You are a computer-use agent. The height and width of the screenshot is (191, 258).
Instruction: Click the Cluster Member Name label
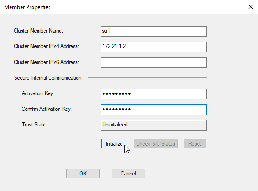[38, 31]
